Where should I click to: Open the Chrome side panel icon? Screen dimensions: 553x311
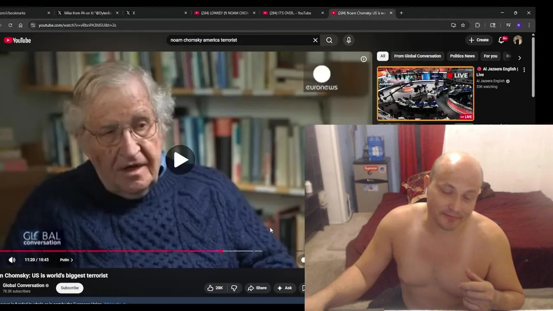click(x=493, y=25)
